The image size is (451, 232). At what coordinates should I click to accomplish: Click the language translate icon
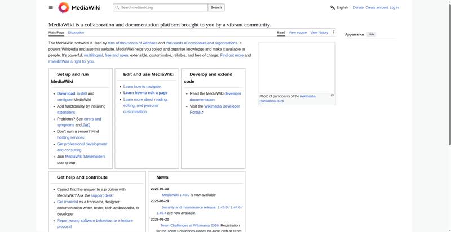[x=333, y=7]
